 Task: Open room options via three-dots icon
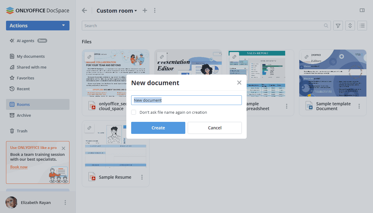pos(155,10)
